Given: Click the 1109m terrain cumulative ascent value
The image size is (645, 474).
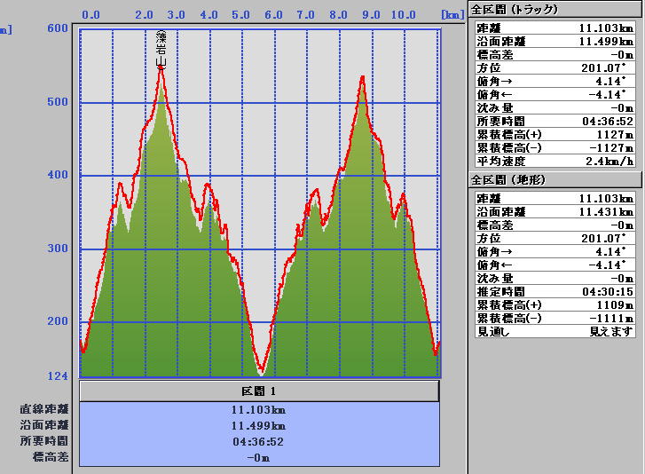Looking at the screenshot, I should click(615, 304).
